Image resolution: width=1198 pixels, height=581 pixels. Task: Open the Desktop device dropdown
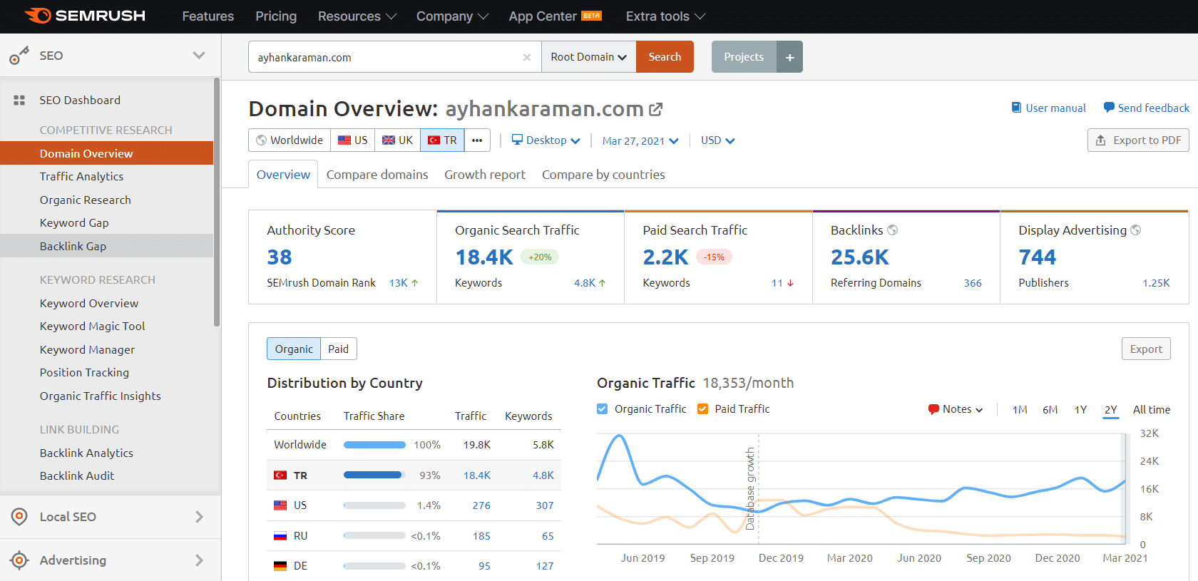(546, 140)
